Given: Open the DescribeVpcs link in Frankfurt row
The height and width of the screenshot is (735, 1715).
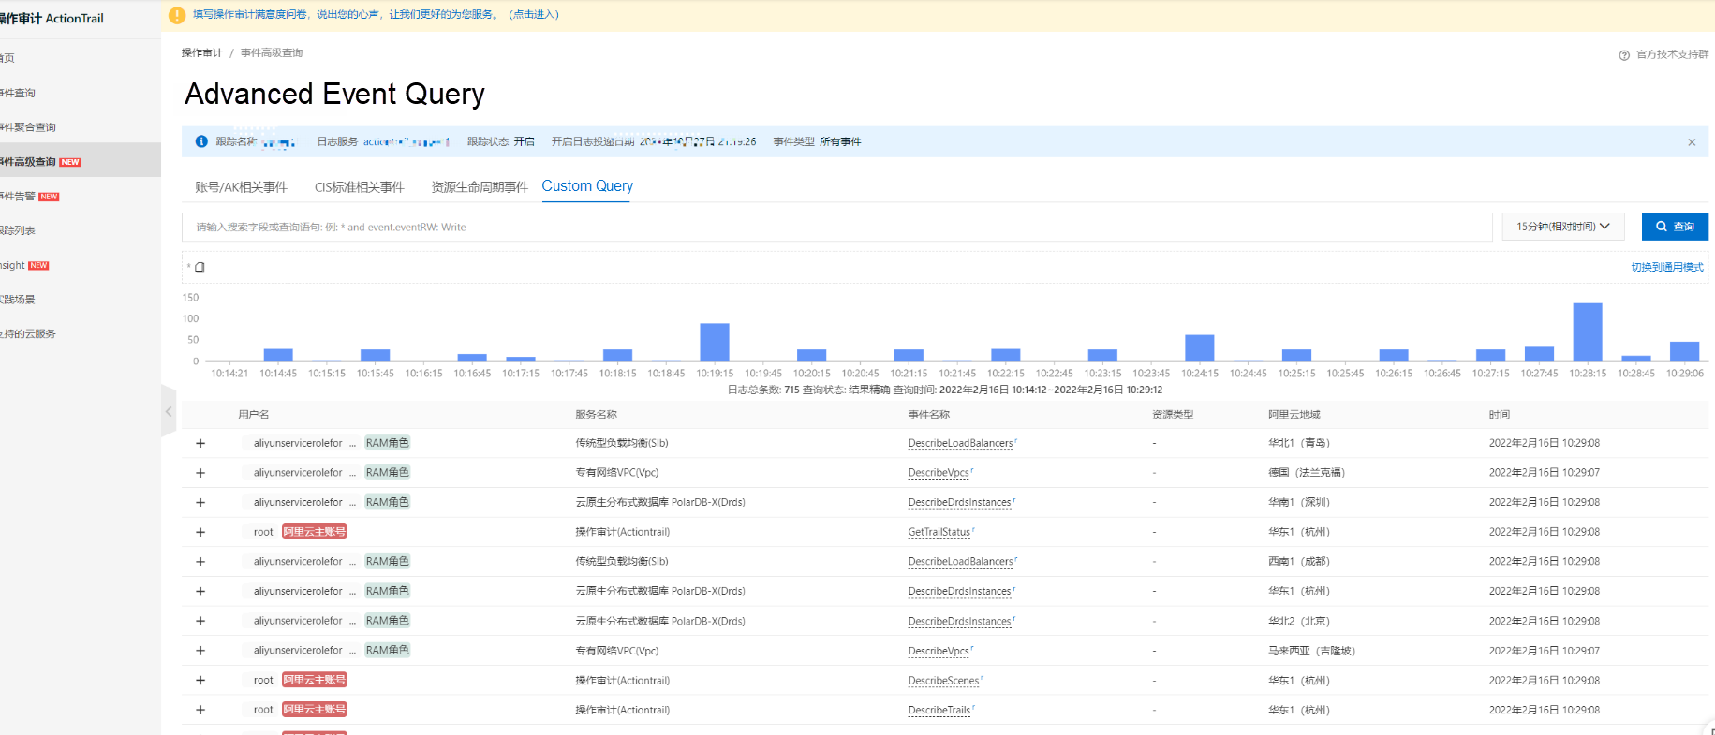Looking at the screenshot, I should pyautogui.click(x=939, y=473).
